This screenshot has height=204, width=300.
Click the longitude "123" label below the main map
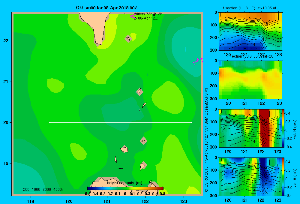184,201
